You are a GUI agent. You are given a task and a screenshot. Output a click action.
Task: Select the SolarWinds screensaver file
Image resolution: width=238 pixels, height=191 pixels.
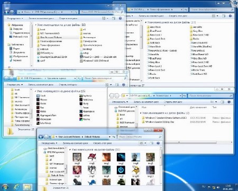tap(43, 123)
